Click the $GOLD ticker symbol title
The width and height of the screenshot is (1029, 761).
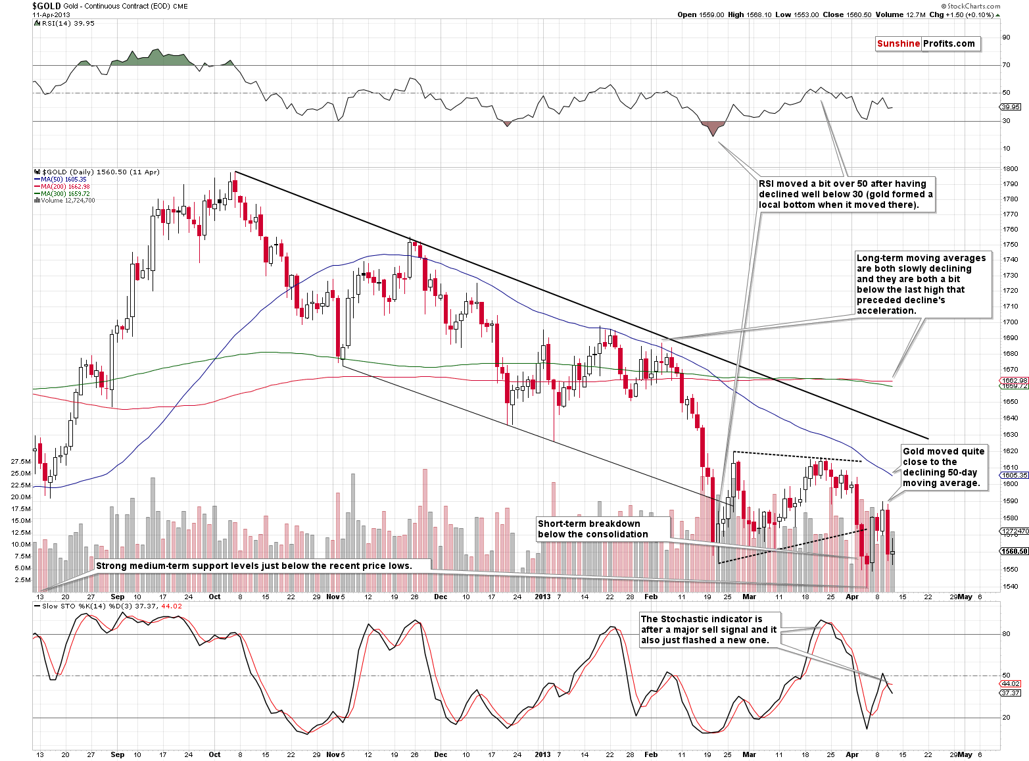click(x=46, y=6)
